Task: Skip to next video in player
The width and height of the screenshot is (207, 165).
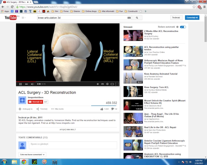Action: 26,84
